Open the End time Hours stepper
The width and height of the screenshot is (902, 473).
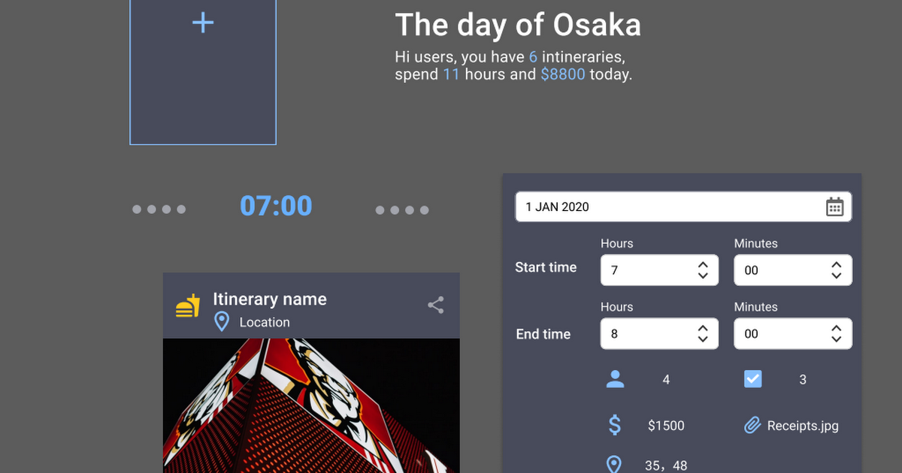coord(703,334)
